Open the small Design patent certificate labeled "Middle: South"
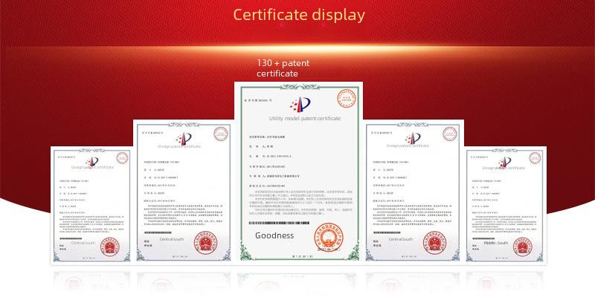Viewport: 595px width, 297px height. [x=506, y=206]
